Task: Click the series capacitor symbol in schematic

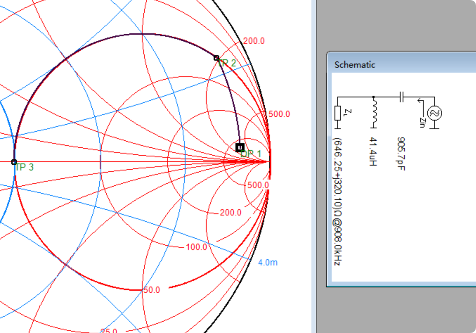Action: point(402,97)
